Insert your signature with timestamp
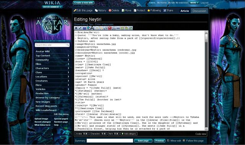The width and height of the screenshot is (245, 145). click(114, 28)
